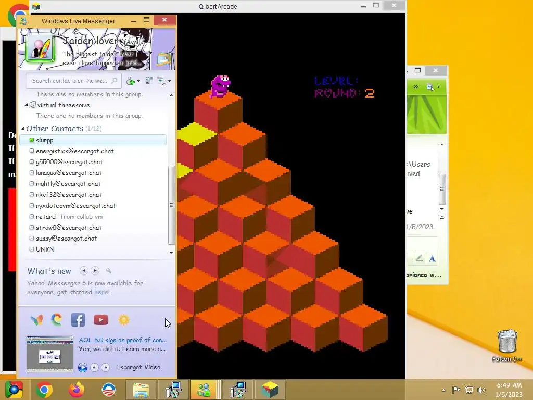This screenshot has width=533, height=400.
Task: Go to previous Escargot video
Action: [x=95, y=367]
